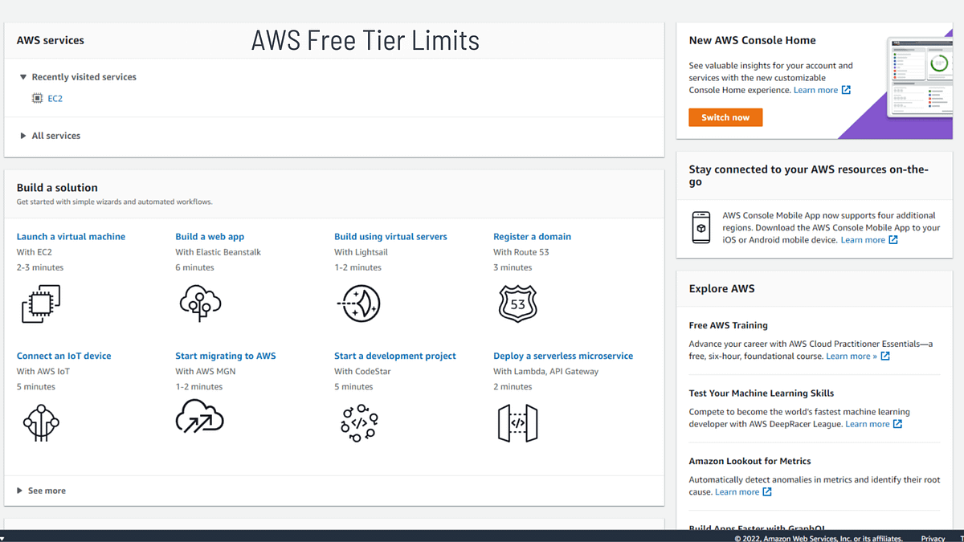Click external link icon beside DeepRacer Learn more
The width and height of the screenshot is (964, 542).
tap(897, 424)
